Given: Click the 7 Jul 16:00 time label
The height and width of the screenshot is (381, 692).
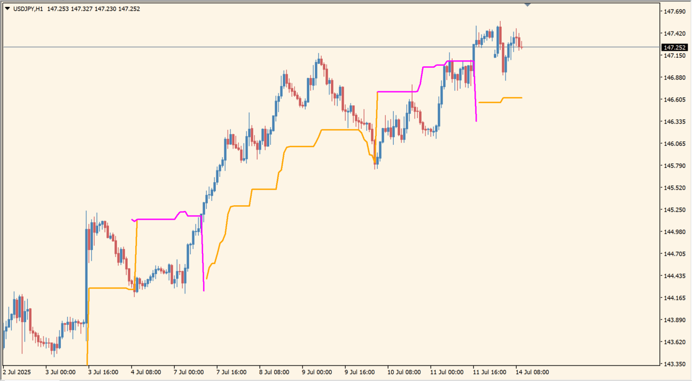Looking at the screenshot, I should 232,372.
